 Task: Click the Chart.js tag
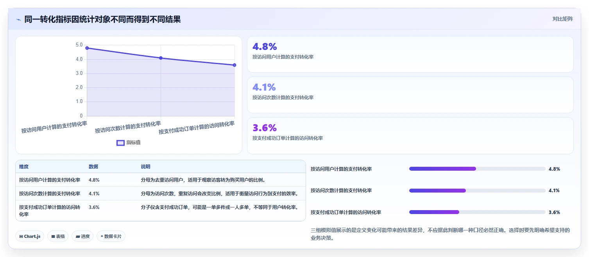click(x=30, y=236)
